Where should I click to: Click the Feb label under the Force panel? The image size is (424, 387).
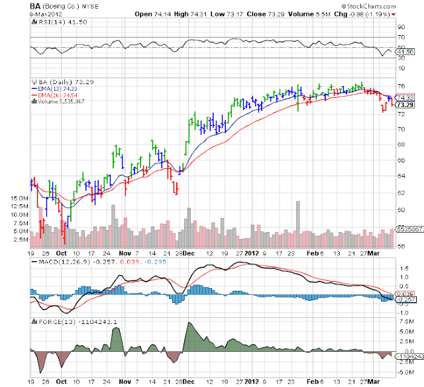[x=313, y=382]
